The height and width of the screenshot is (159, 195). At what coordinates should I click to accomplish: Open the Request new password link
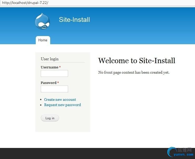(63, 105)
